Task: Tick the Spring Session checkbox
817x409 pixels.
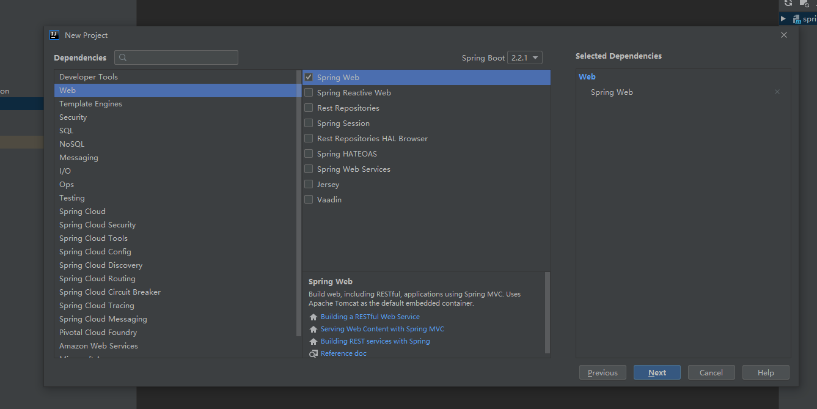Action: coord(309,123)
